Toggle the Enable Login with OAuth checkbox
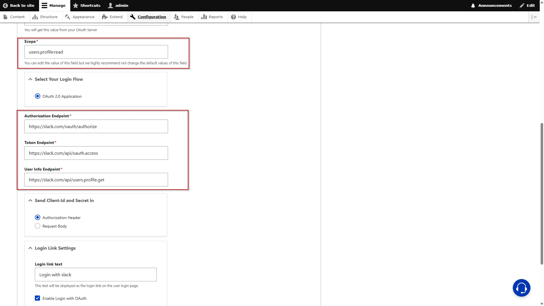 coord(37,298)
